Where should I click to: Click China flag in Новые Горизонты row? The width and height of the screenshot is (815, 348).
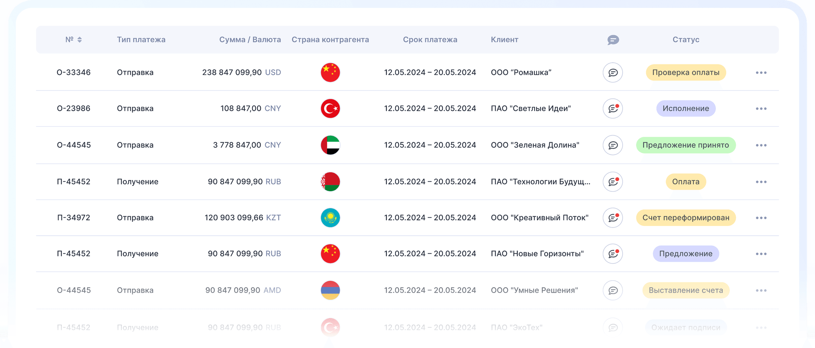(330, 254)
